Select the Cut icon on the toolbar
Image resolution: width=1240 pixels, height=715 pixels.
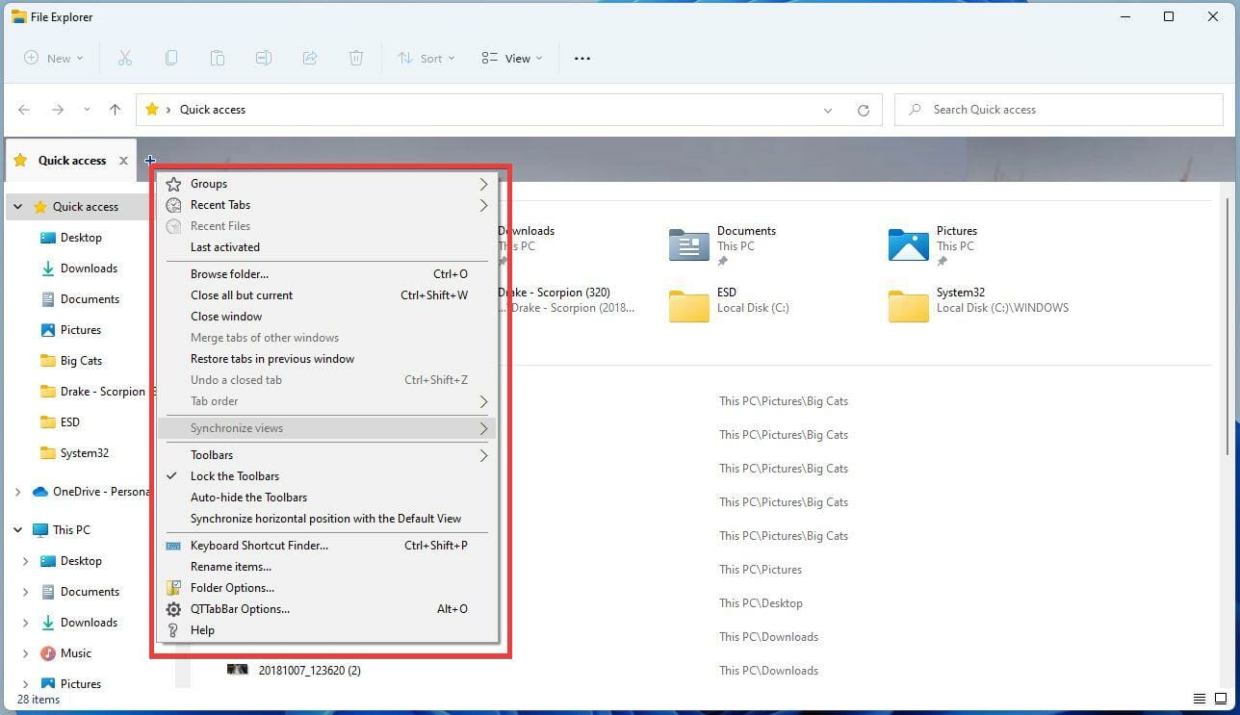[125, 58]
